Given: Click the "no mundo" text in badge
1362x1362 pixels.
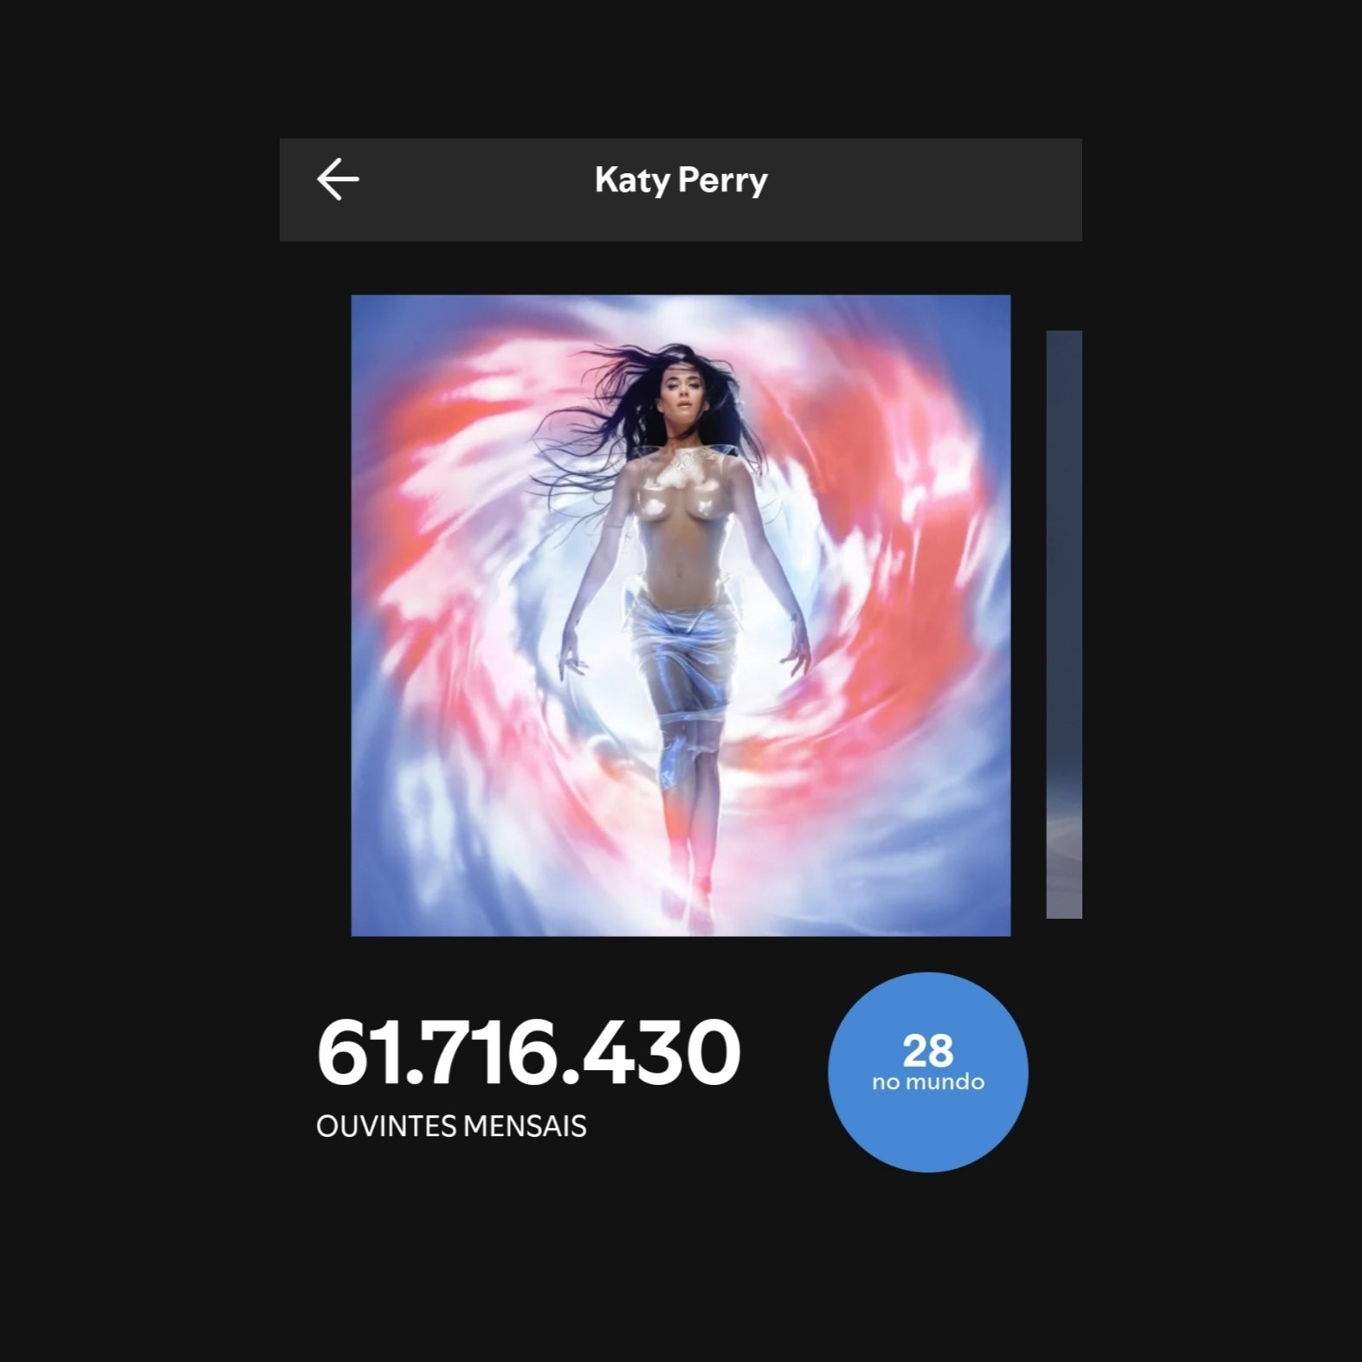Looking at the screenshot, I should click(927, 1082).
